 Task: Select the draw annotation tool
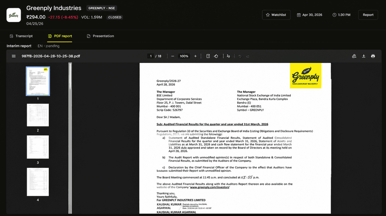pyautogui.click(x=228, y=56)
